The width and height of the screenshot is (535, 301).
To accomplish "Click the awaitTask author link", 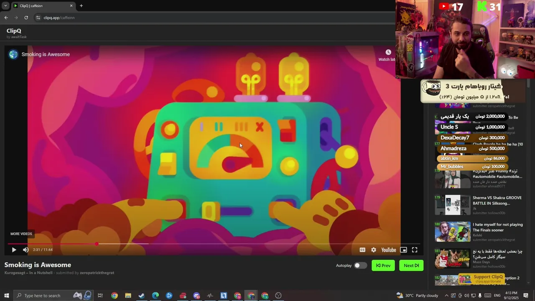I will [19, 37].
